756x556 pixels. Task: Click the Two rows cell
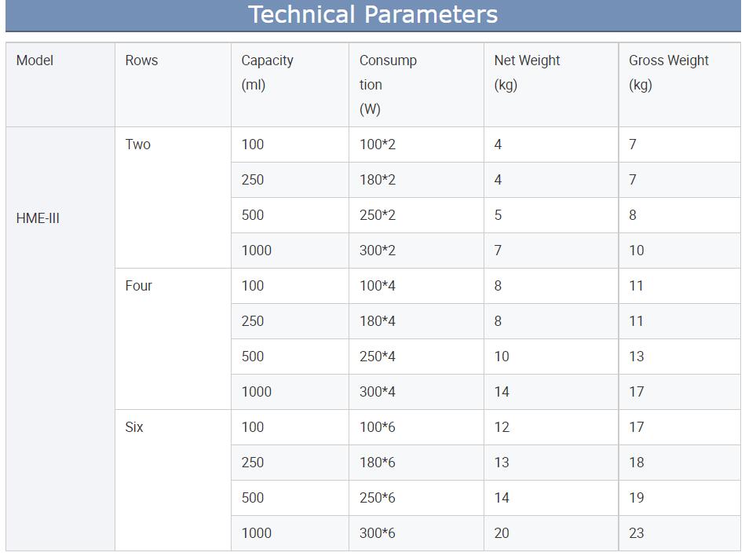[x=137, y=144]
